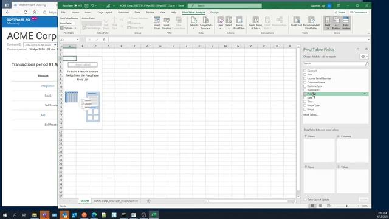Viewport: 389px width, 219px height.
Task: Check the Runtime Type field
Action: point(305,86)
